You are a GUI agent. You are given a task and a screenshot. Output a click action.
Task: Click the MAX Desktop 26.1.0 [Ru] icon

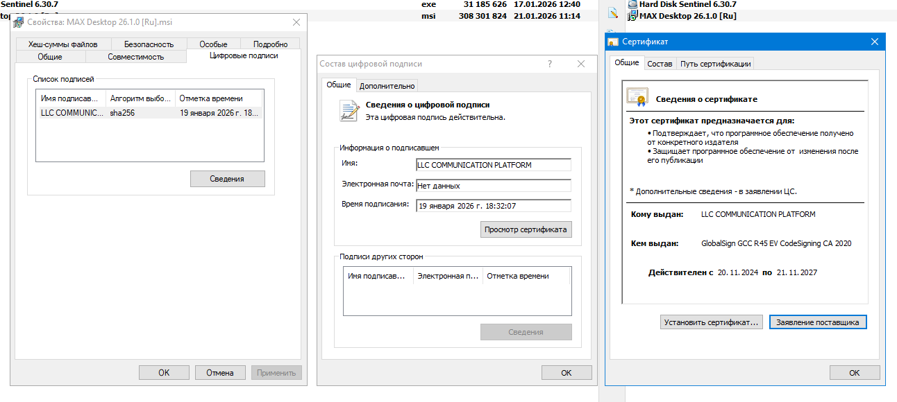[x=632, y=15]
